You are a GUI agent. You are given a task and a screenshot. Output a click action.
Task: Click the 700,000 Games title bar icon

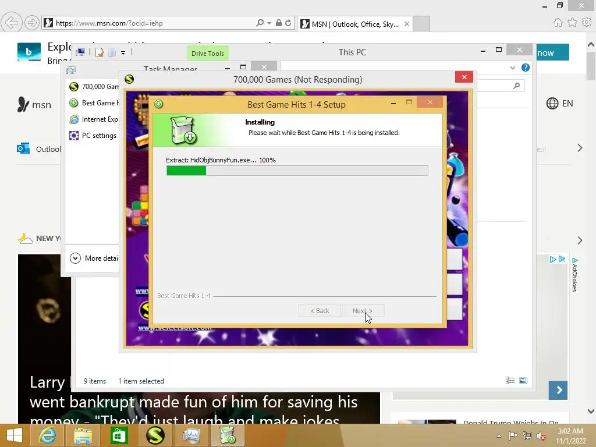[x=129, y=79]
